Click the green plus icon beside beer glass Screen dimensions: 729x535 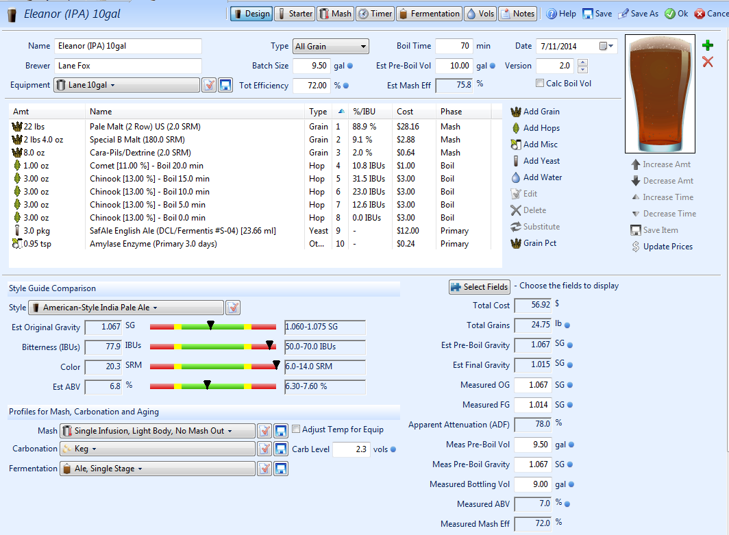tap(708, 45)
